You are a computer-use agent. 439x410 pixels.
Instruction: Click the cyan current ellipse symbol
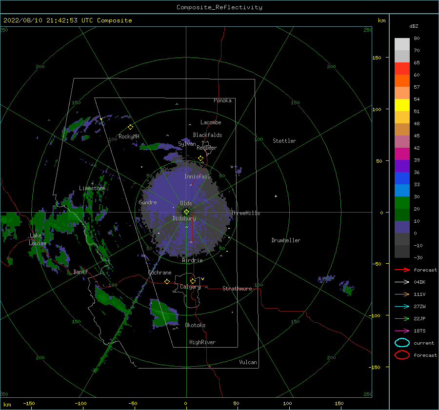pos(402,343)
